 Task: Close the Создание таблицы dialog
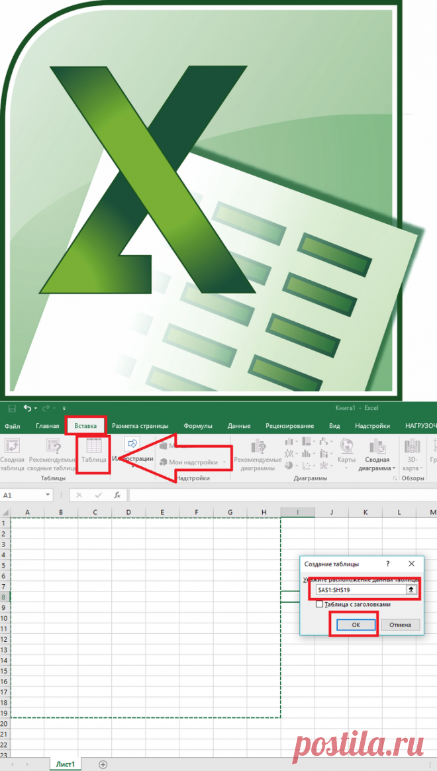coord(411,564)
